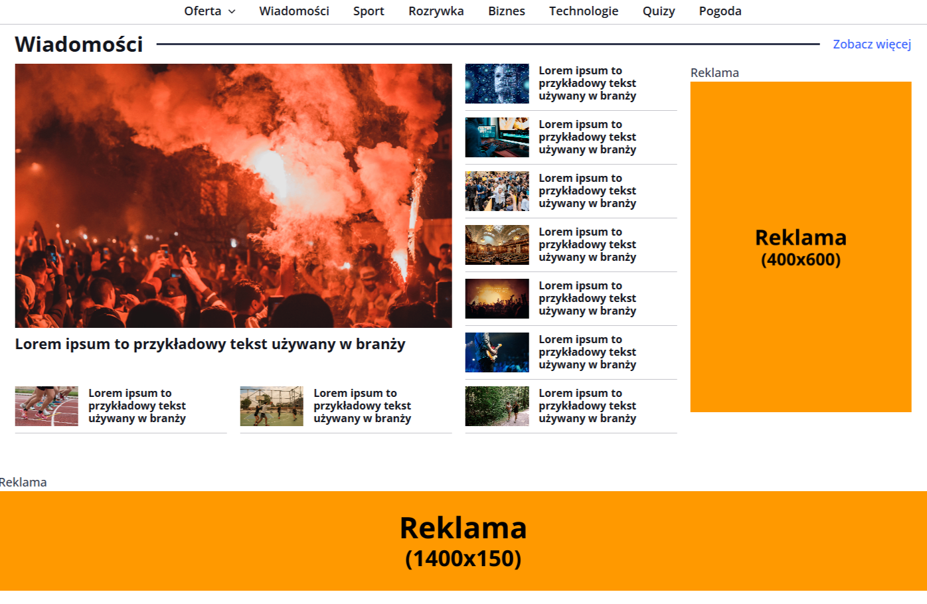The image size is (927, 604).
Task: Open the runners on track thumbnail
Action: 46,406
